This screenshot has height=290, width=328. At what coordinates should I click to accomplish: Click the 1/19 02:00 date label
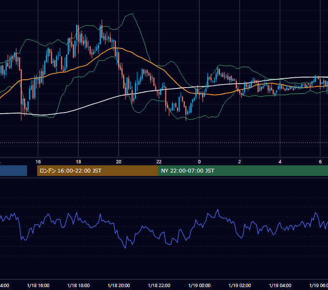(x=240, y=285)
